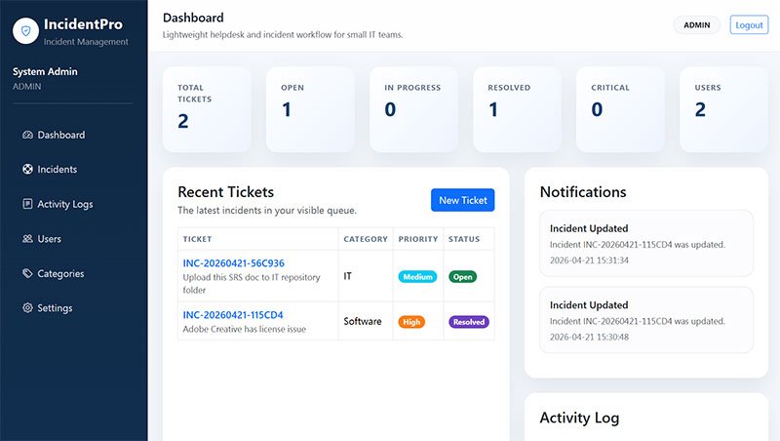This screenshot has width=780, height=441.
Task: Click the ADMIN role badge in header
Action: (696, 25)
